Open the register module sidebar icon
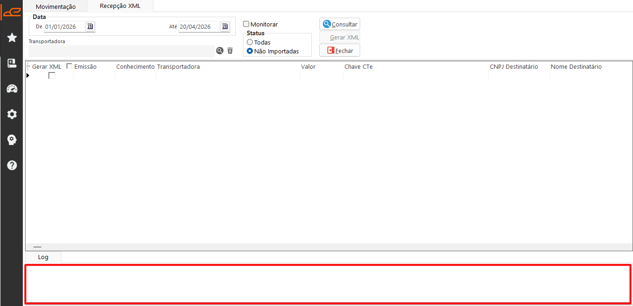The height and width of the screenshot is (306, 633). tap(12, 63)
